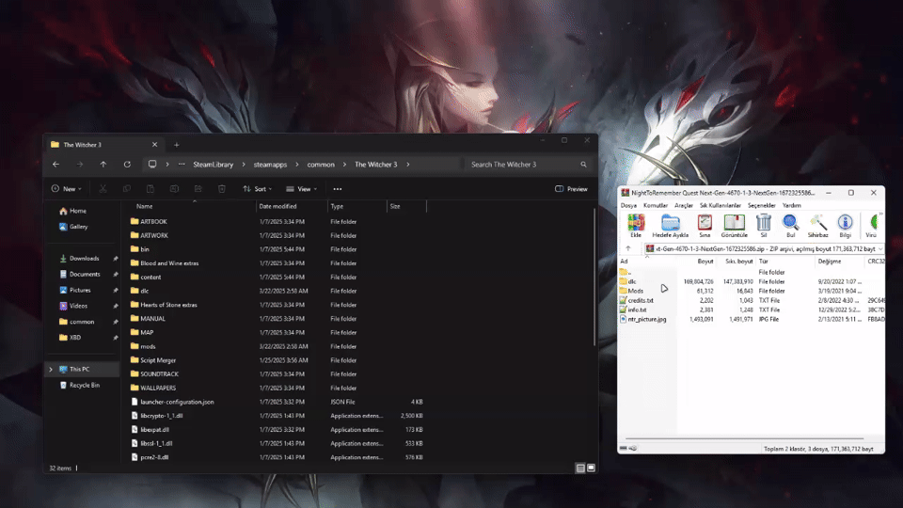Toggle the Preview pane in Explorer

(571, 189)
